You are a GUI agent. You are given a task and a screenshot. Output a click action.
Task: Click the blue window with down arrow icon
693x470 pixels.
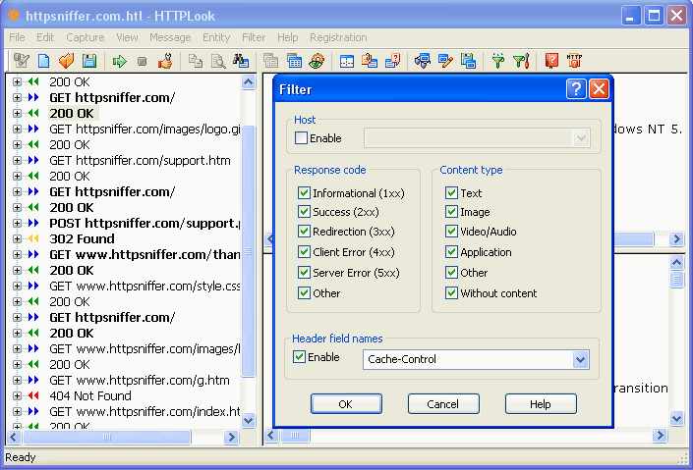(423, 61)
